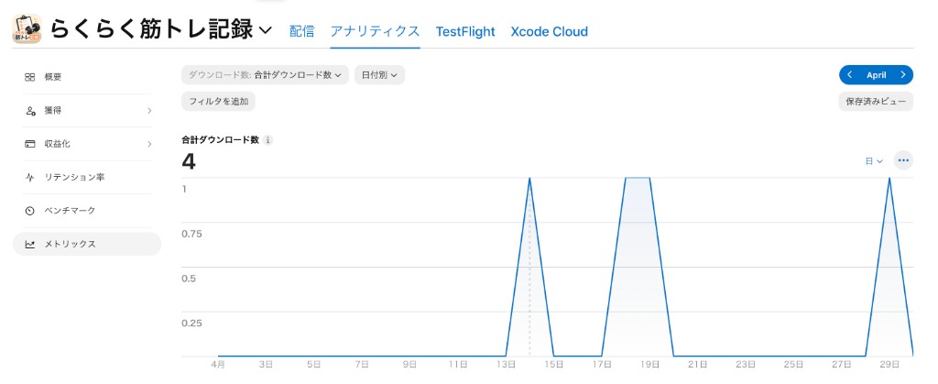Image resolution: width=938 pixels, height=384 pixels.
Task: Click the 15日 axis label
Action: tap(554, 364)
